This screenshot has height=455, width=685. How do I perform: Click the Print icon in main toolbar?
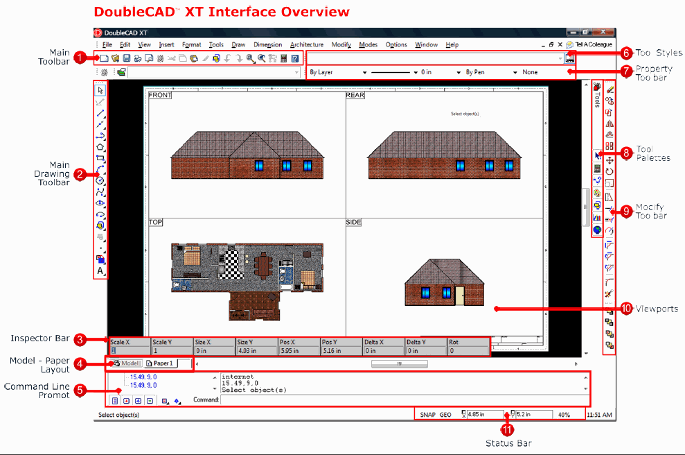(138, 58)
